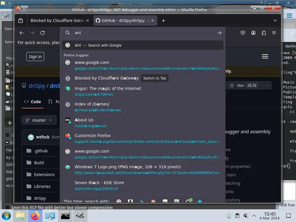Open the file manager taskbar icon
This screenshot has height=222, width=296.
[x=20, y=216]
